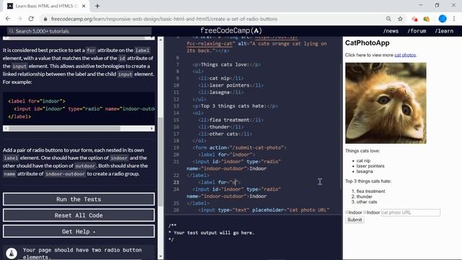Expand the Get Help dropdown
462x260 pixels.
click(x=79, y=231)
